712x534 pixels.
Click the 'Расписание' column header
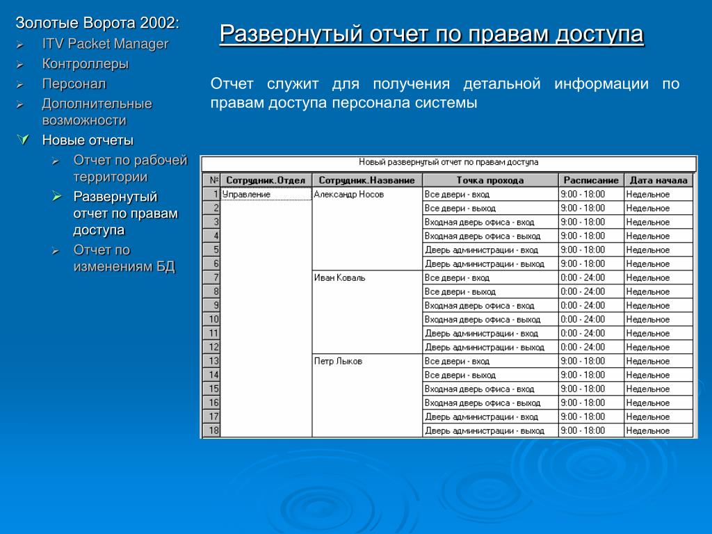click(591, 180)
